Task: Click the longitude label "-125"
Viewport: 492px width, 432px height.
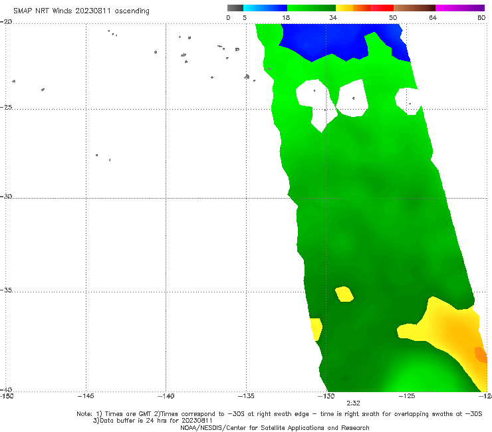Action: (x=407, y=396)
